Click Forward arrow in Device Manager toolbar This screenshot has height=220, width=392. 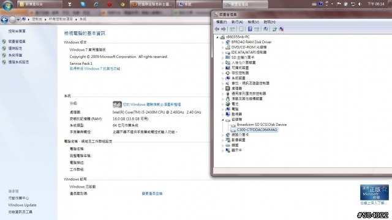[224, 29]
